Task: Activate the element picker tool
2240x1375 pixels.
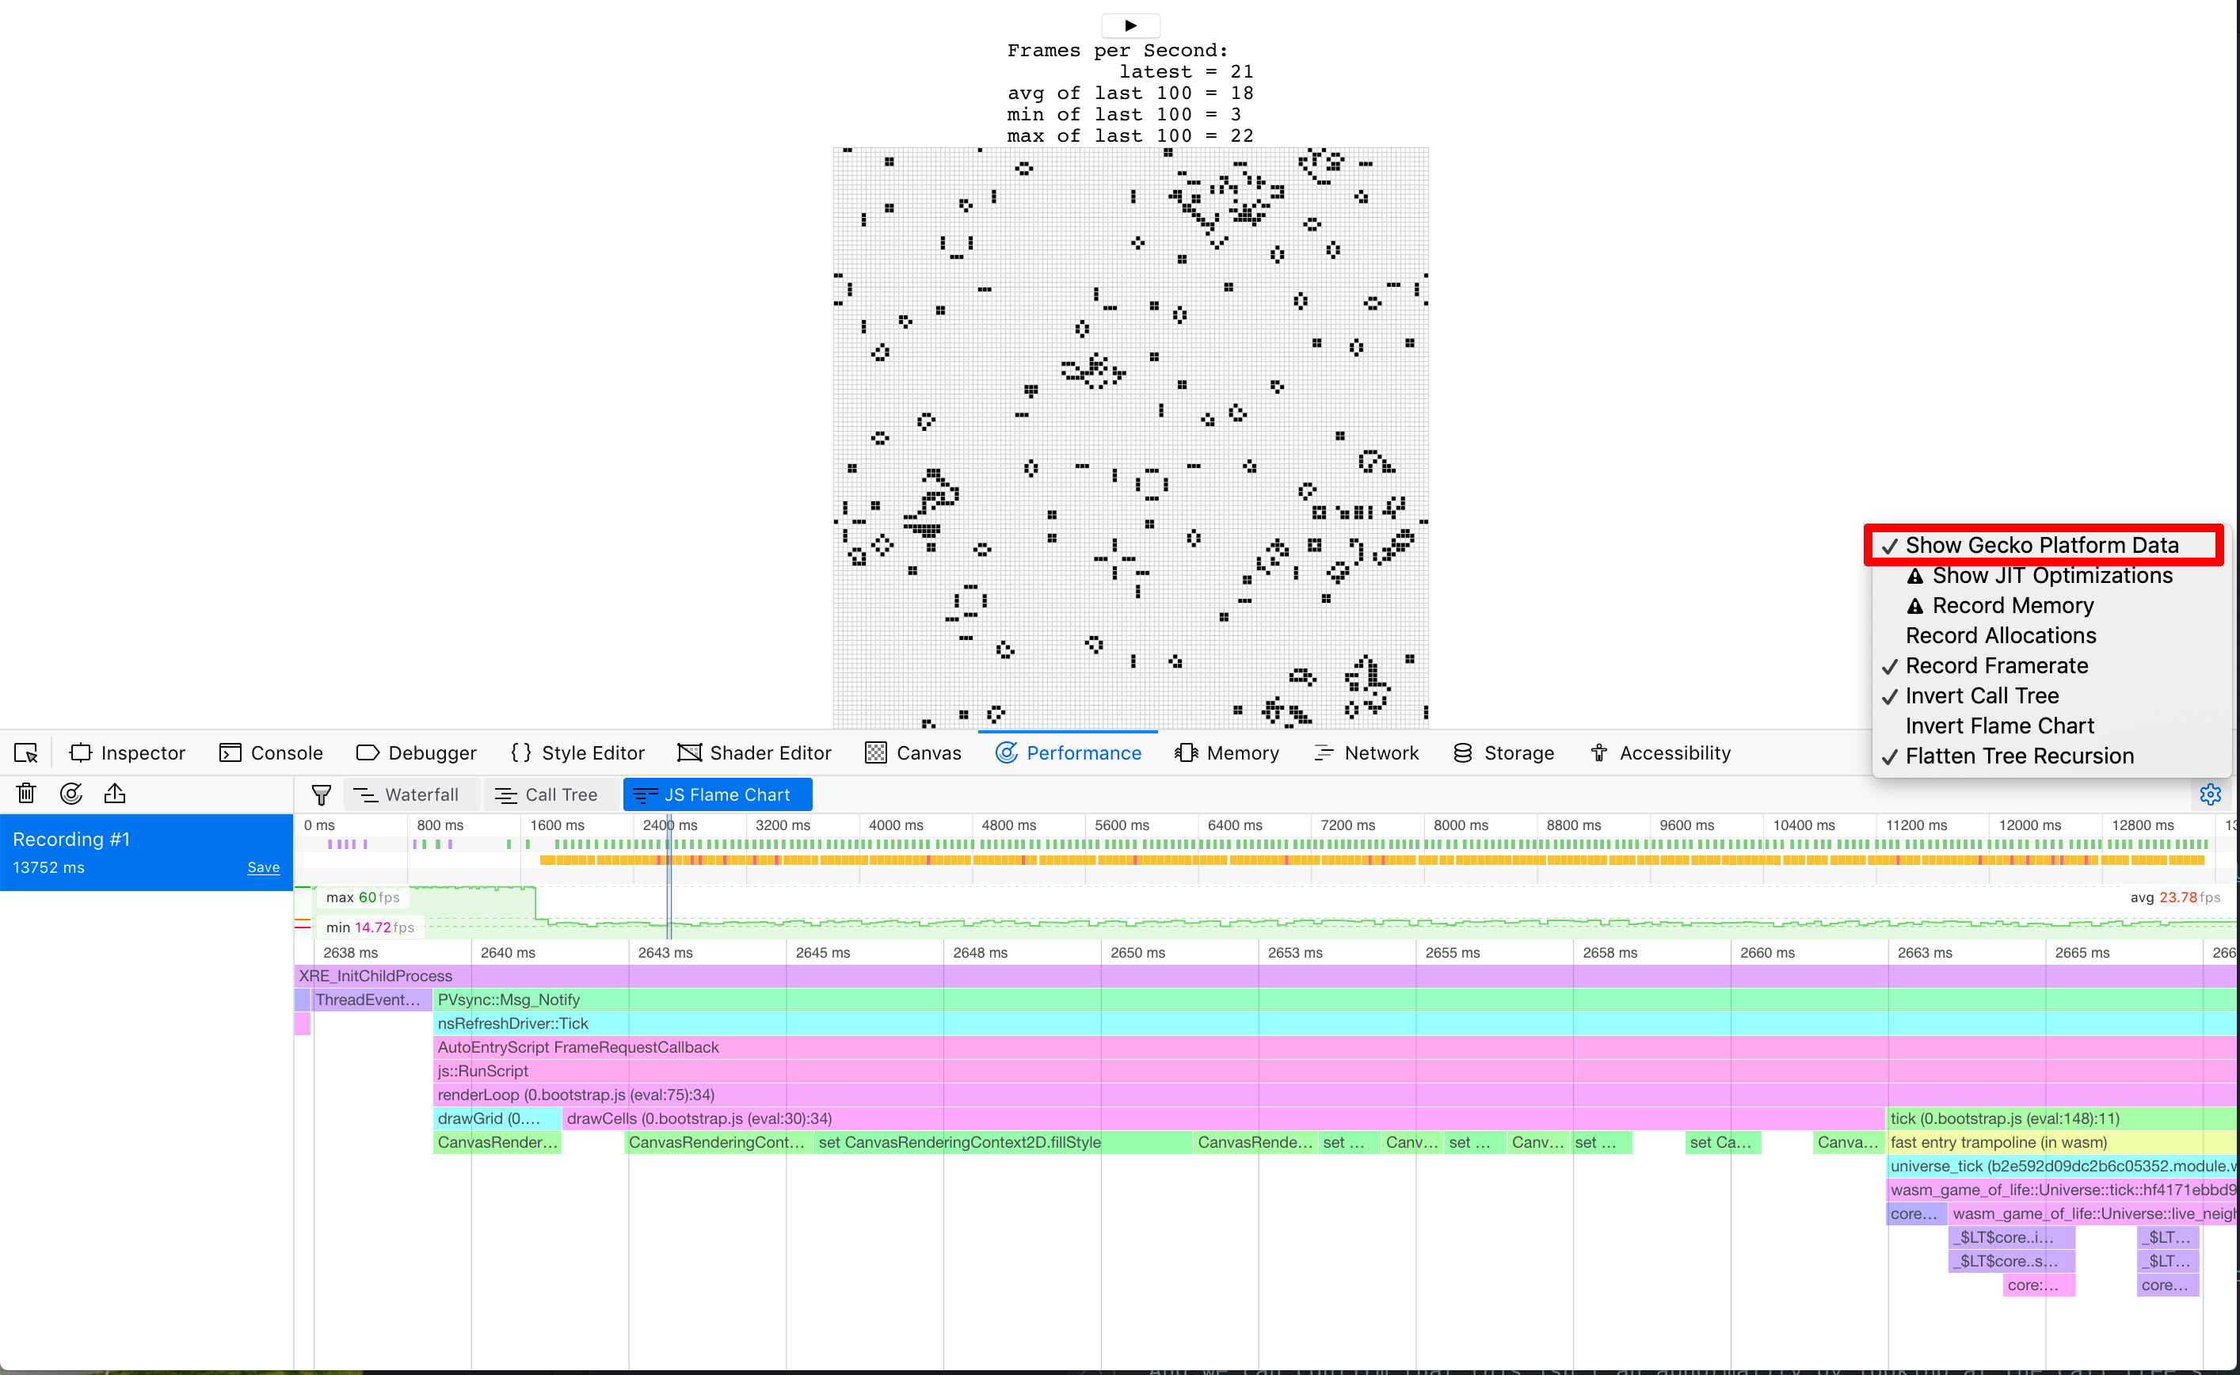Action: click(25, 752)
